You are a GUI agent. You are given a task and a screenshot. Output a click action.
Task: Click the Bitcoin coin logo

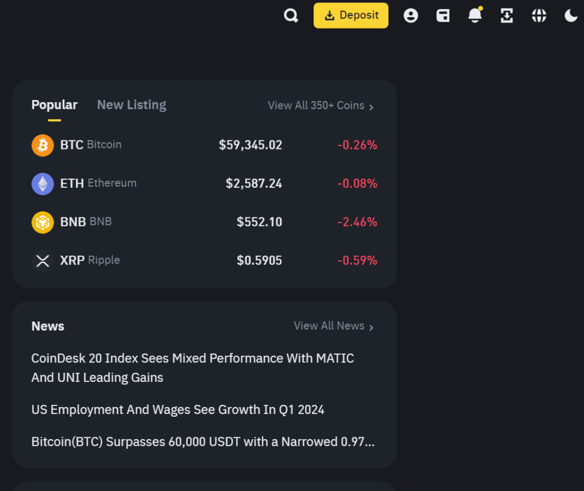tap(43, 145)
